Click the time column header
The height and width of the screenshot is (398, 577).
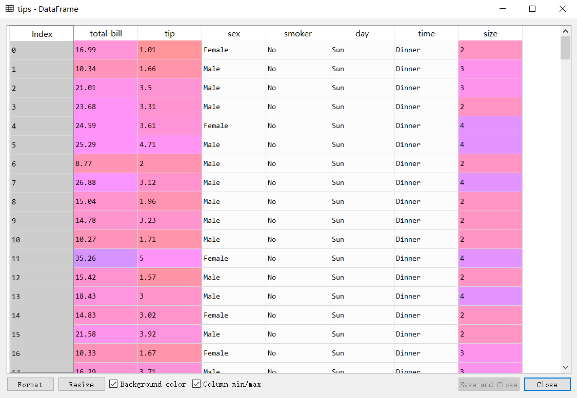[426, 33]
